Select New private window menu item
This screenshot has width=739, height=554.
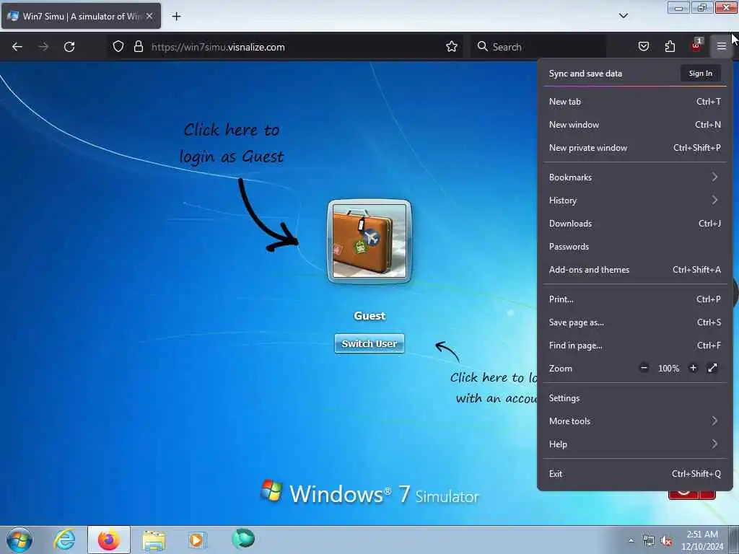click(635, 147)
